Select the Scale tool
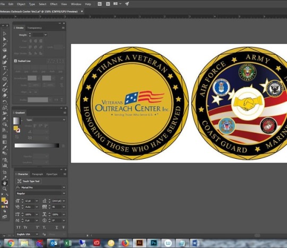Viewport: 287px width, 248px height. (x=5, y=108)
